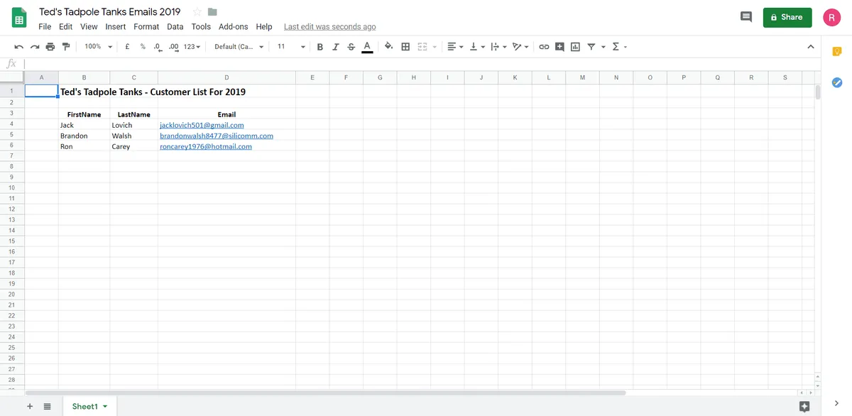Screen dimensions: 852x416
Task: Open the Help menu
Action: coord(264,26)
